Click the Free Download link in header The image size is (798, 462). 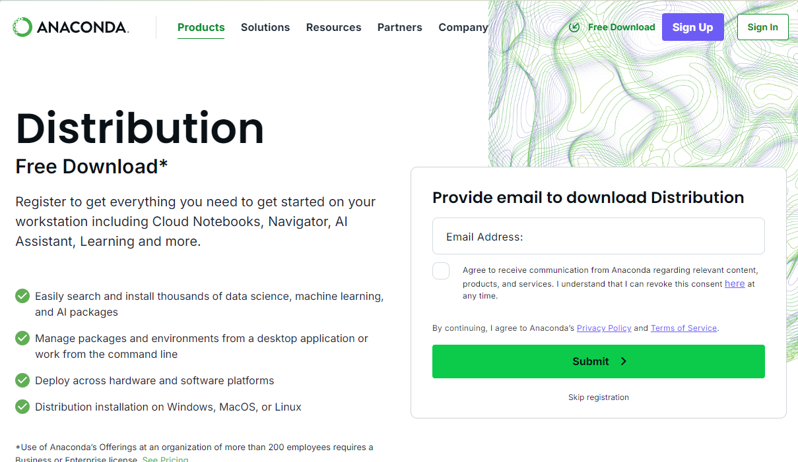[x=621, y=27]
